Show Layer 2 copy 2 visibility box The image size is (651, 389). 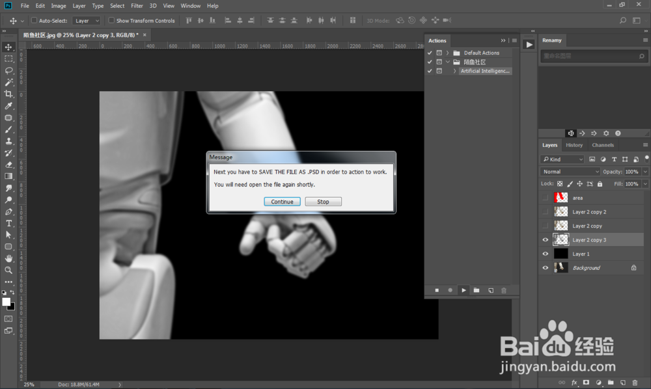pos(545,212)
